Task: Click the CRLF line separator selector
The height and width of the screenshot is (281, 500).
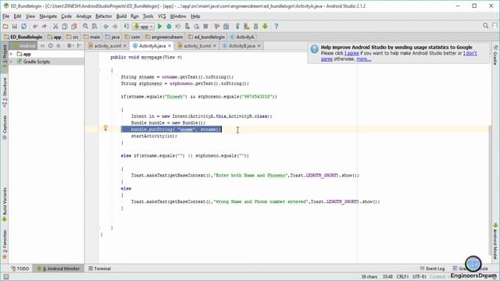Action: [403, 276]
